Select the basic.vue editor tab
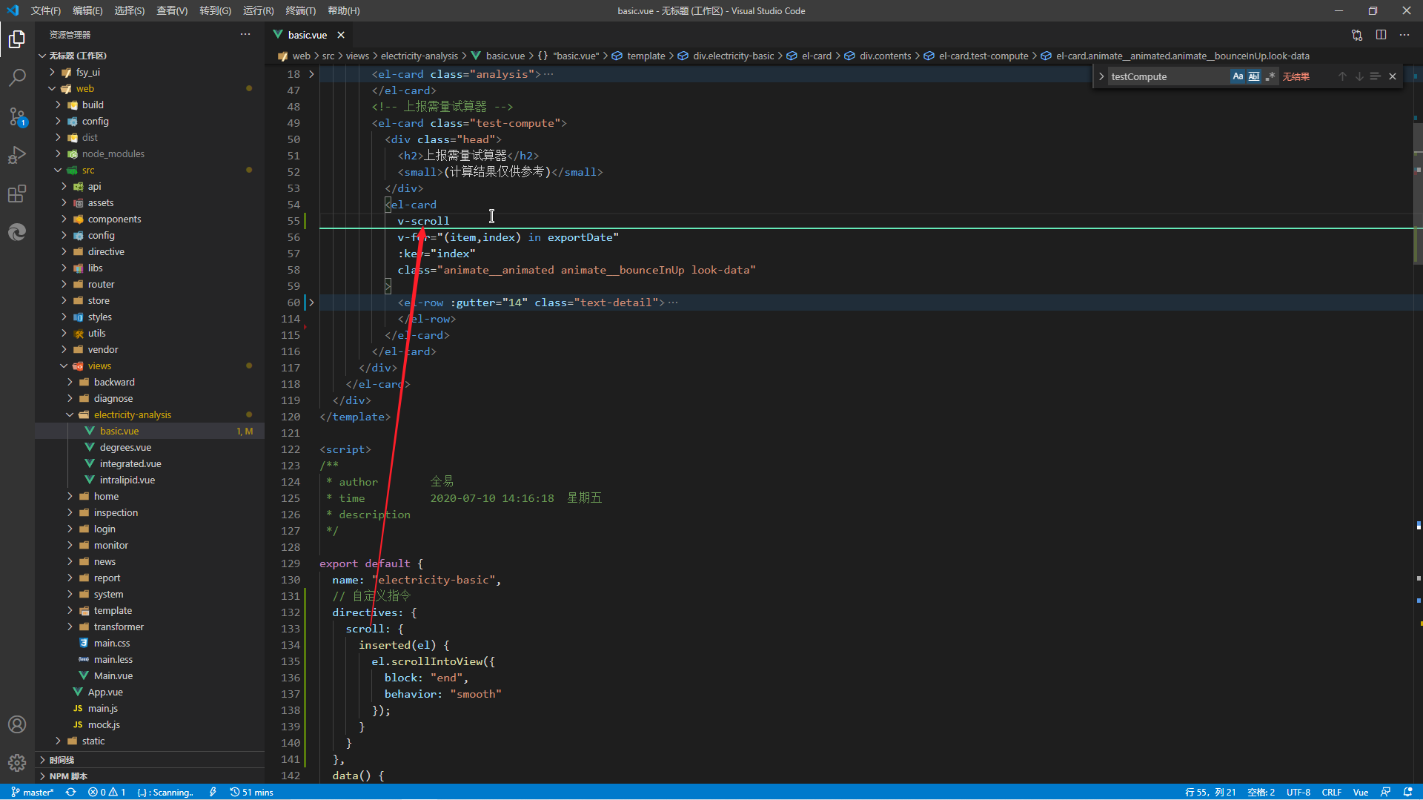 308,35
